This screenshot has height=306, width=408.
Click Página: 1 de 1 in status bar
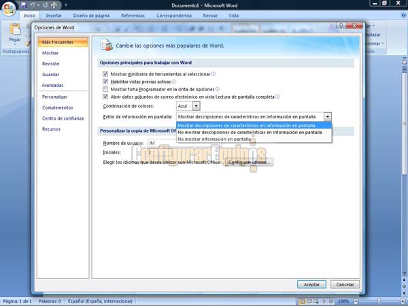pos(18,301)
